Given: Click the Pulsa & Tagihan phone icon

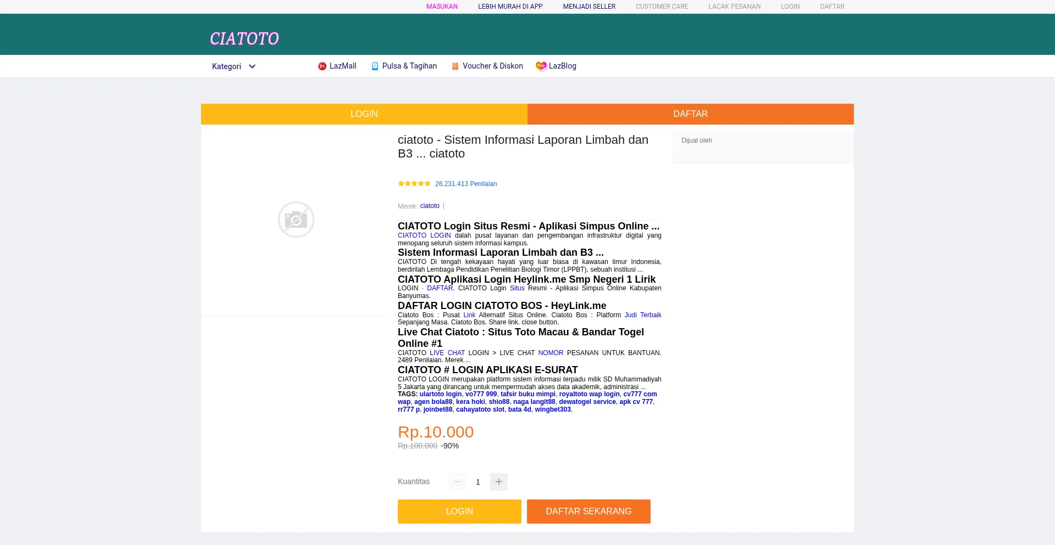Looking at the screenshot, I should [x=375, y=66].
